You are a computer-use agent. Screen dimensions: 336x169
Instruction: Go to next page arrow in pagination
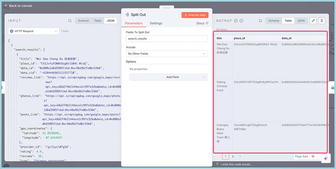pos(240,157)
